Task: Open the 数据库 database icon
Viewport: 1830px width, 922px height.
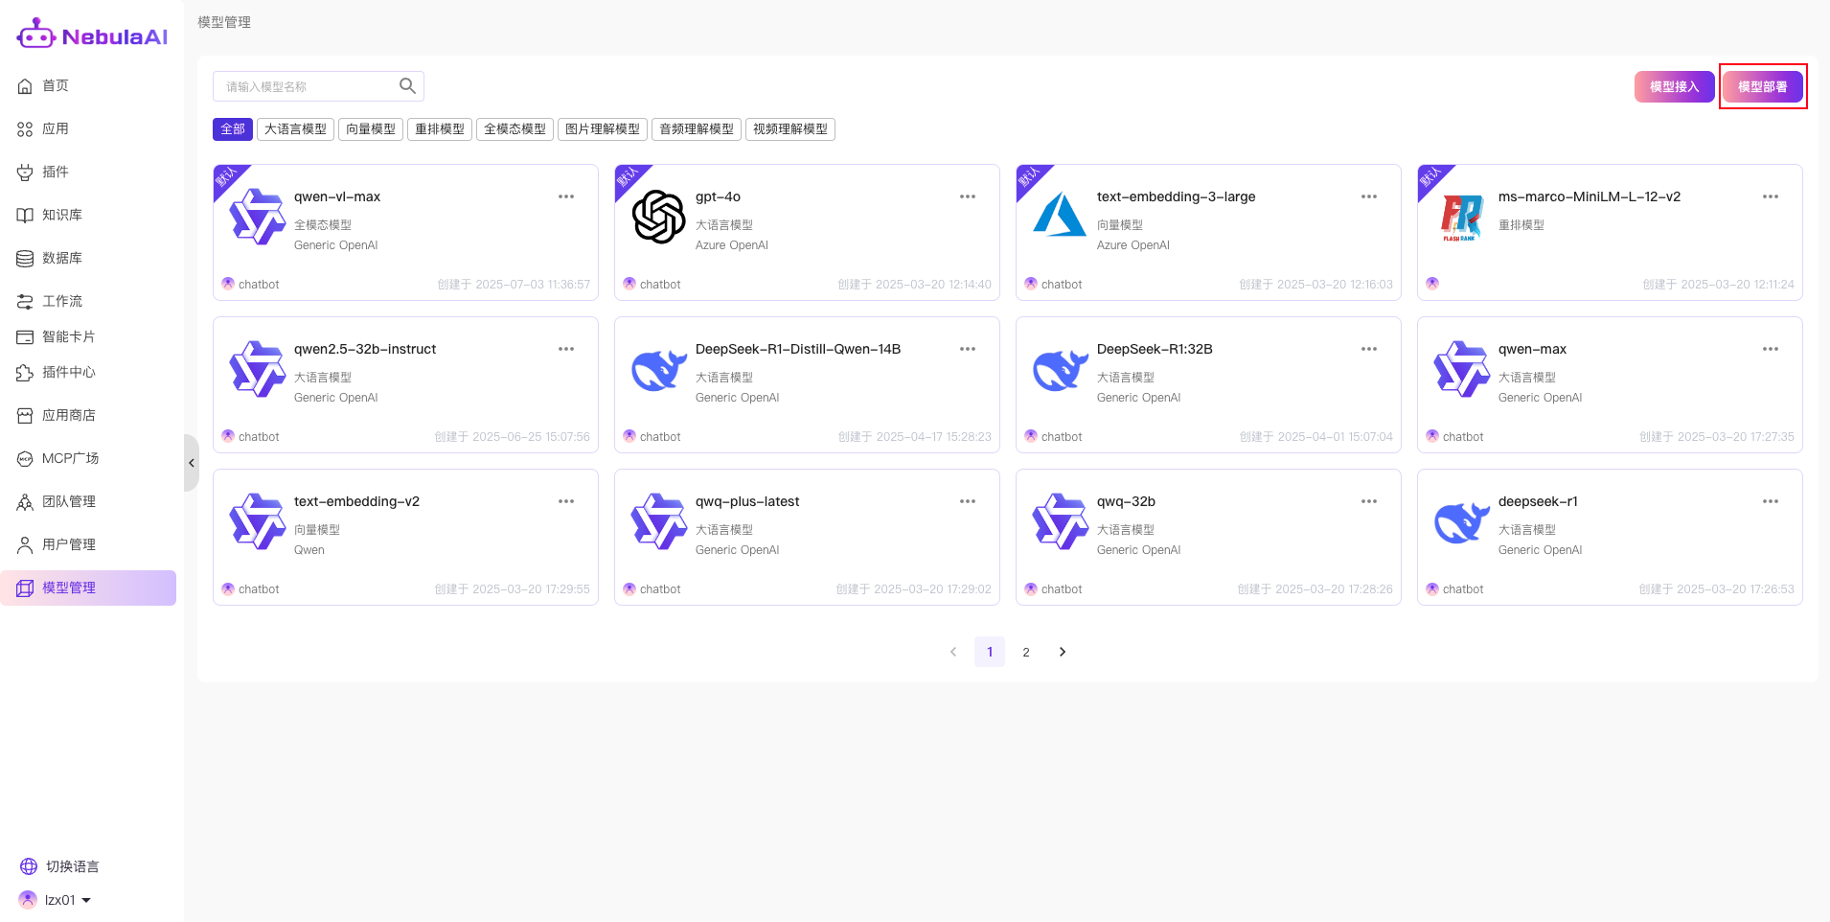Action: point(25,259)
